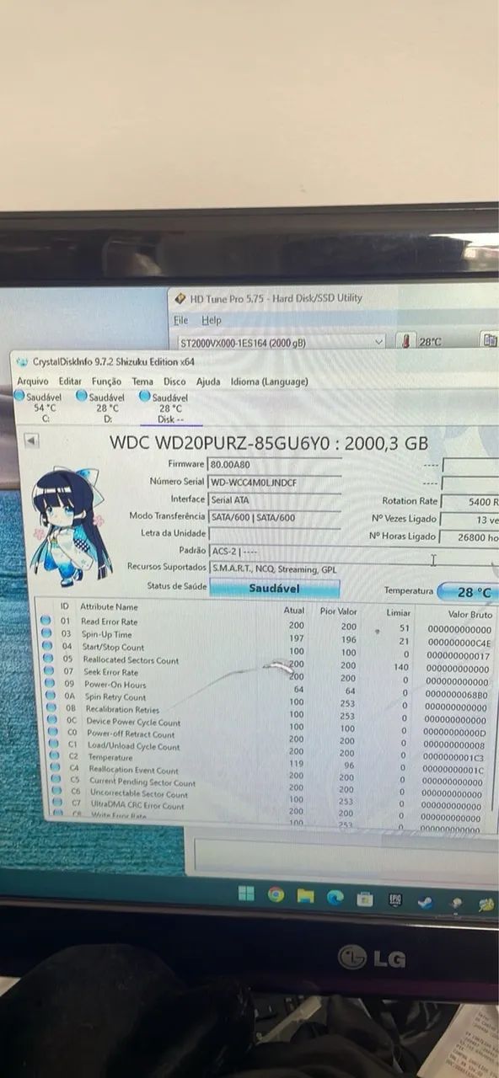Click the Uncorrectable Sector Count row name

tap(139, 793)
